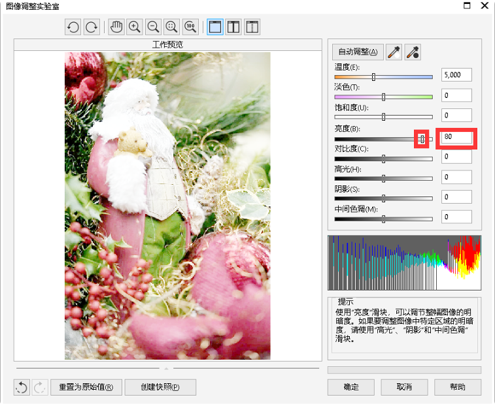Click the 饱和度 saturation value field

point(456,116)
